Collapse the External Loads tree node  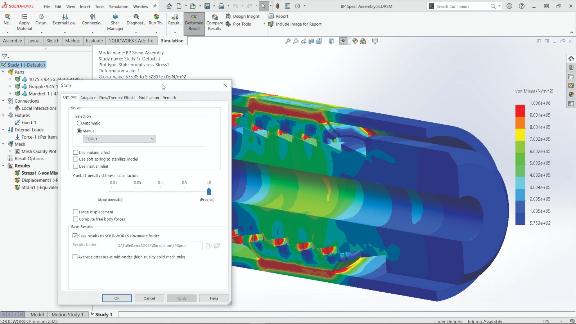pyautogui.click(x=3, y=130)
